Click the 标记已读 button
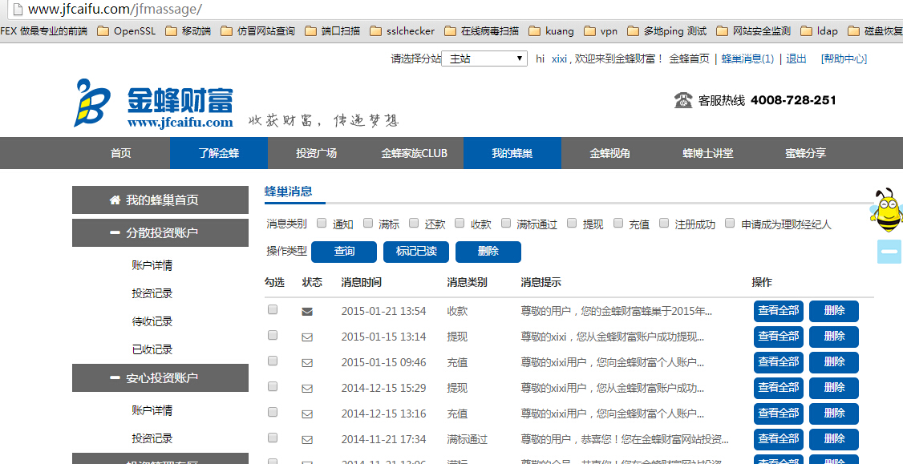Image resolution: width=903 pixels, height=464 pixels. click(416, 252)
